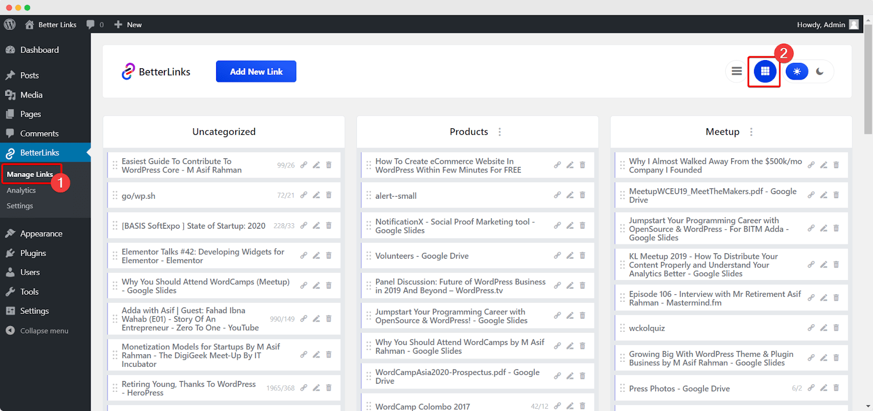Viewport: 873px width, 411px height.
Task: Open Pages menu item
Action: coord(45,114)
